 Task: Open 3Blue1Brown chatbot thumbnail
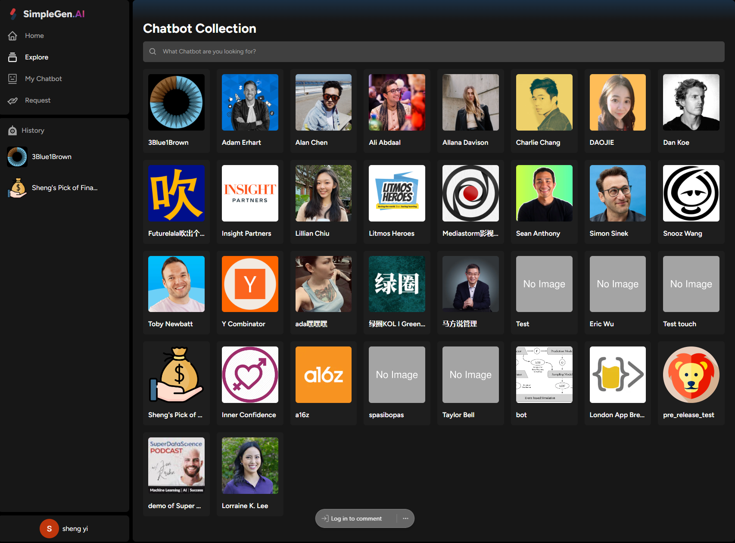point(176,102)
